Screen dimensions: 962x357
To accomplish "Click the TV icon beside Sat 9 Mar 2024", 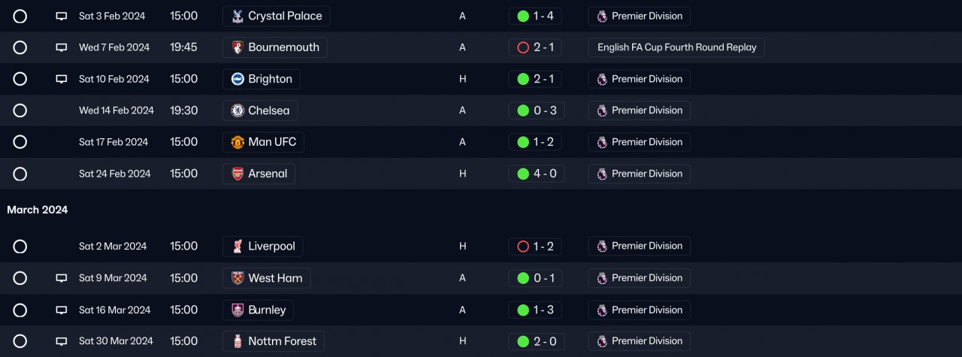I will point(62,278).
